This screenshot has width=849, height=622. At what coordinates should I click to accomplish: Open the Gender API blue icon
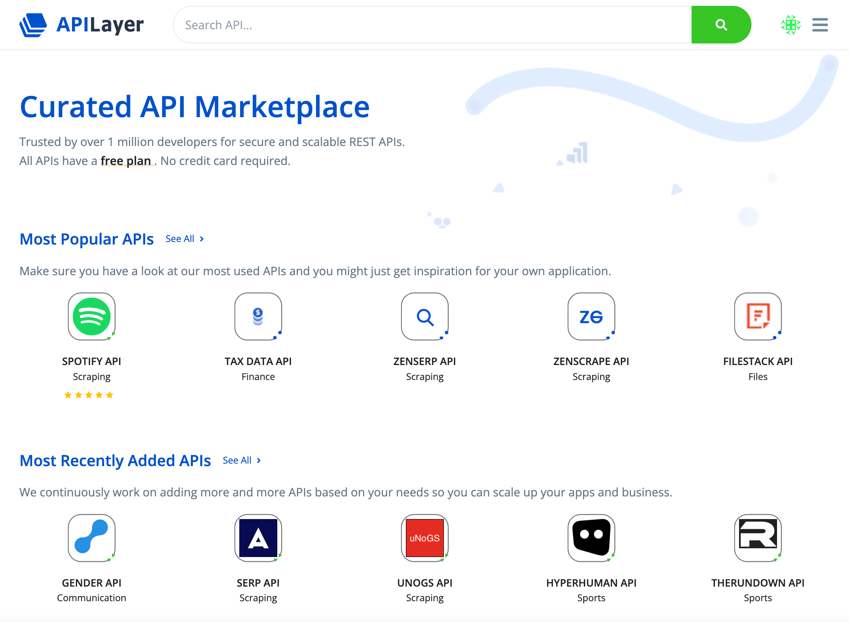[92, 538]
